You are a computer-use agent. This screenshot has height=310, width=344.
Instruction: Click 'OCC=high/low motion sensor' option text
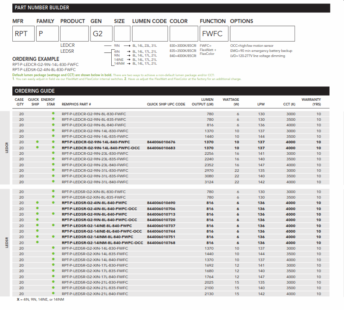pyautogui.click(x=252, y=46)
